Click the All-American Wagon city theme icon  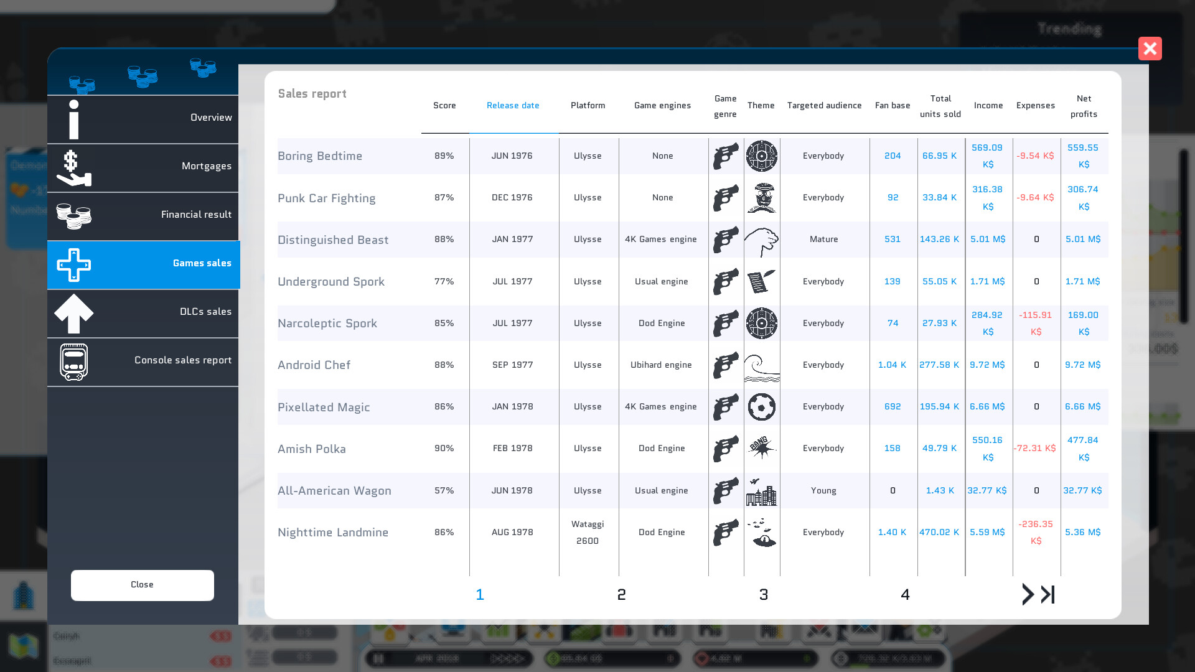click(761, 492)
